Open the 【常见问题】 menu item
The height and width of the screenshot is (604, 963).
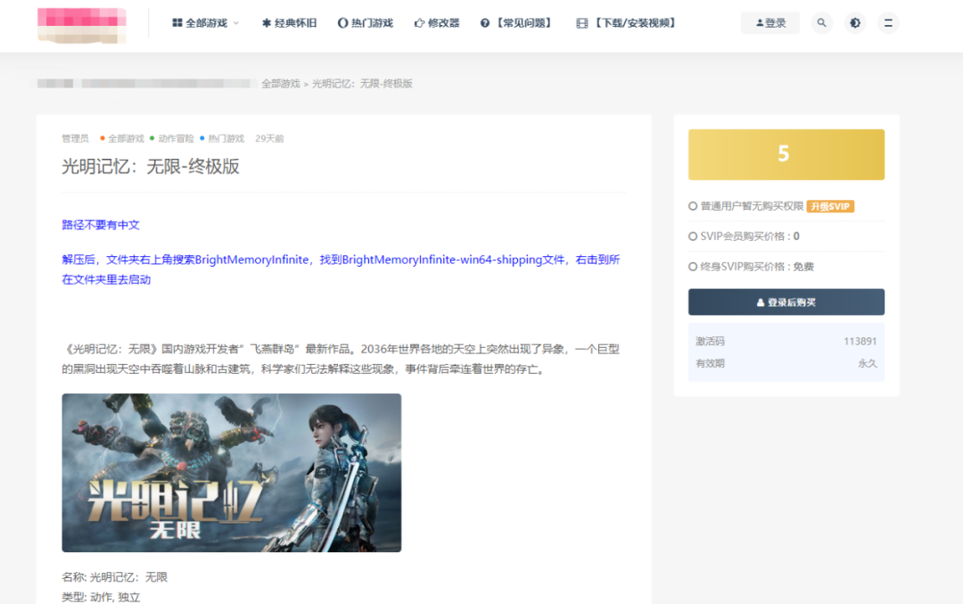pyautogui.click(x=516, y=23)
